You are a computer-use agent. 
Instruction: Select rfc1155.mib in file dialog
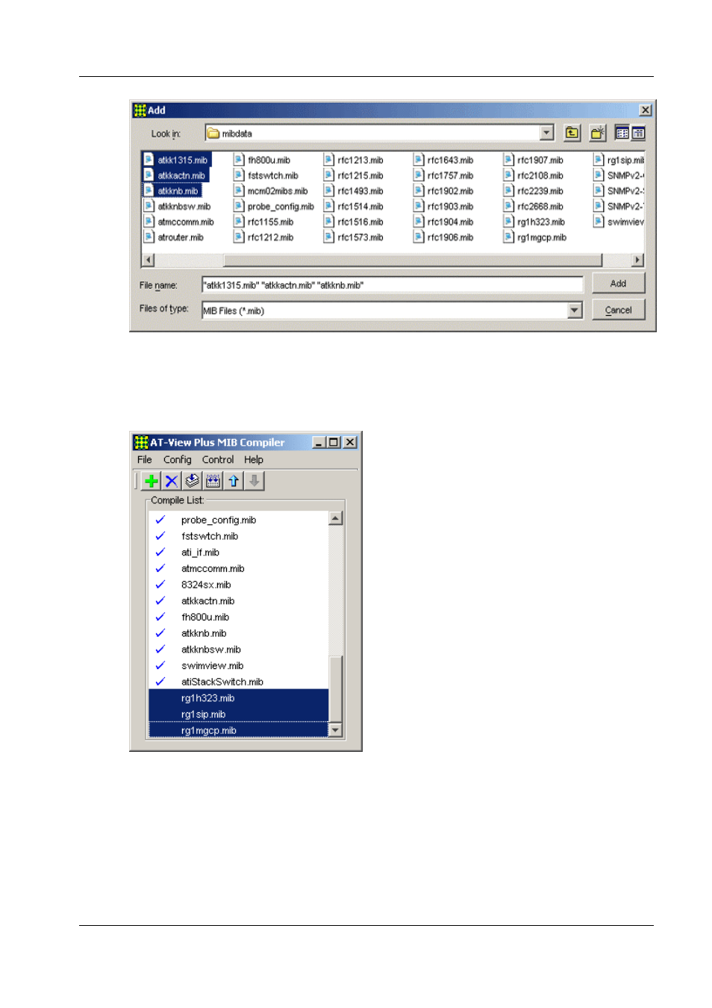(x=270, y=222)
